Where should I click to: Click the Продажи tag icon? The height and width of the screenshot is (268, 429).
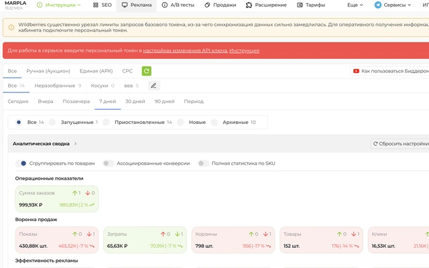pyautogui.click(x=207, y=5)
